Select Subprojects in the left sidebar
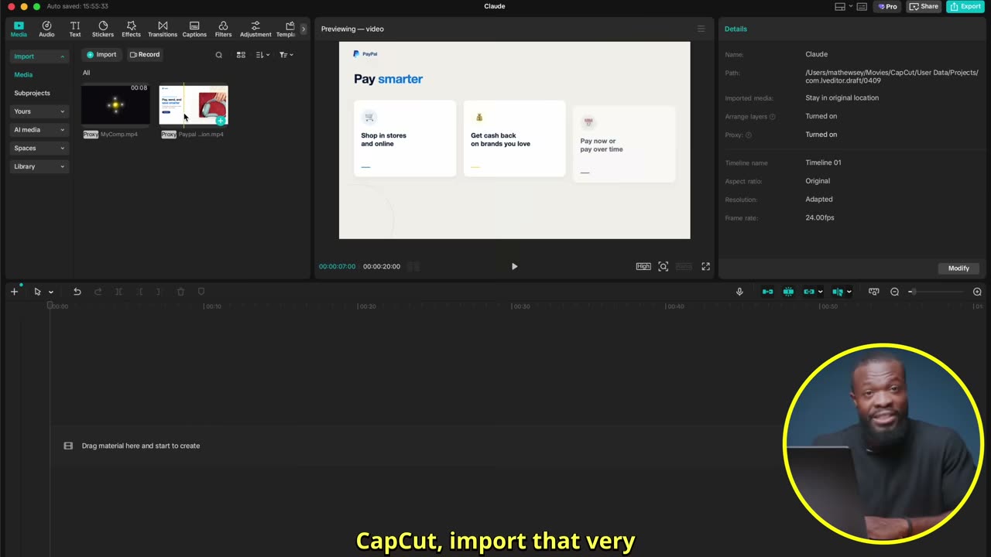The width and height of the screenshot is (991, 557). point(32,93)
